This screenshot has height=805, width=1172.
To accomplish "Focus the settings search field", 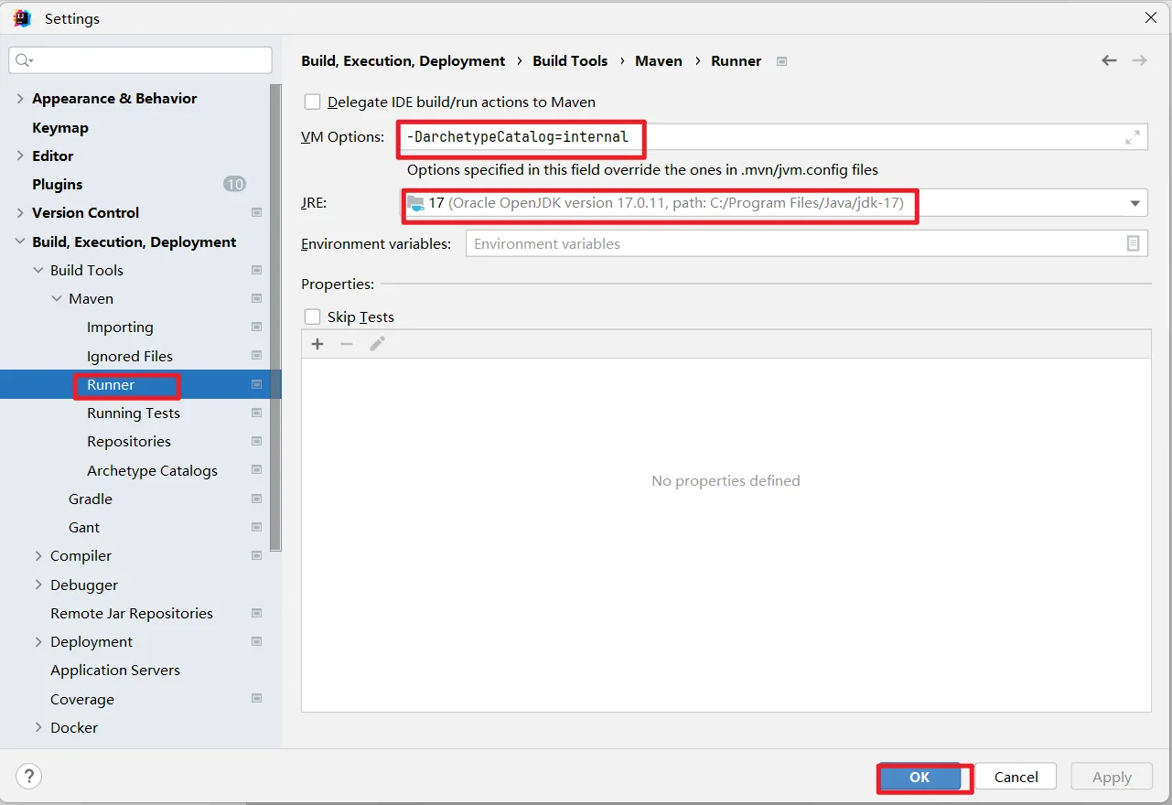I will pyautogui.click(x=140, y=60).
